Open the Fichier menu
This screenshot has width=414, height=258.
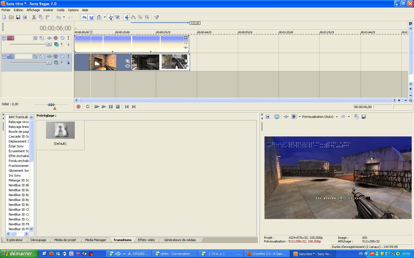(x=6, y=10)
